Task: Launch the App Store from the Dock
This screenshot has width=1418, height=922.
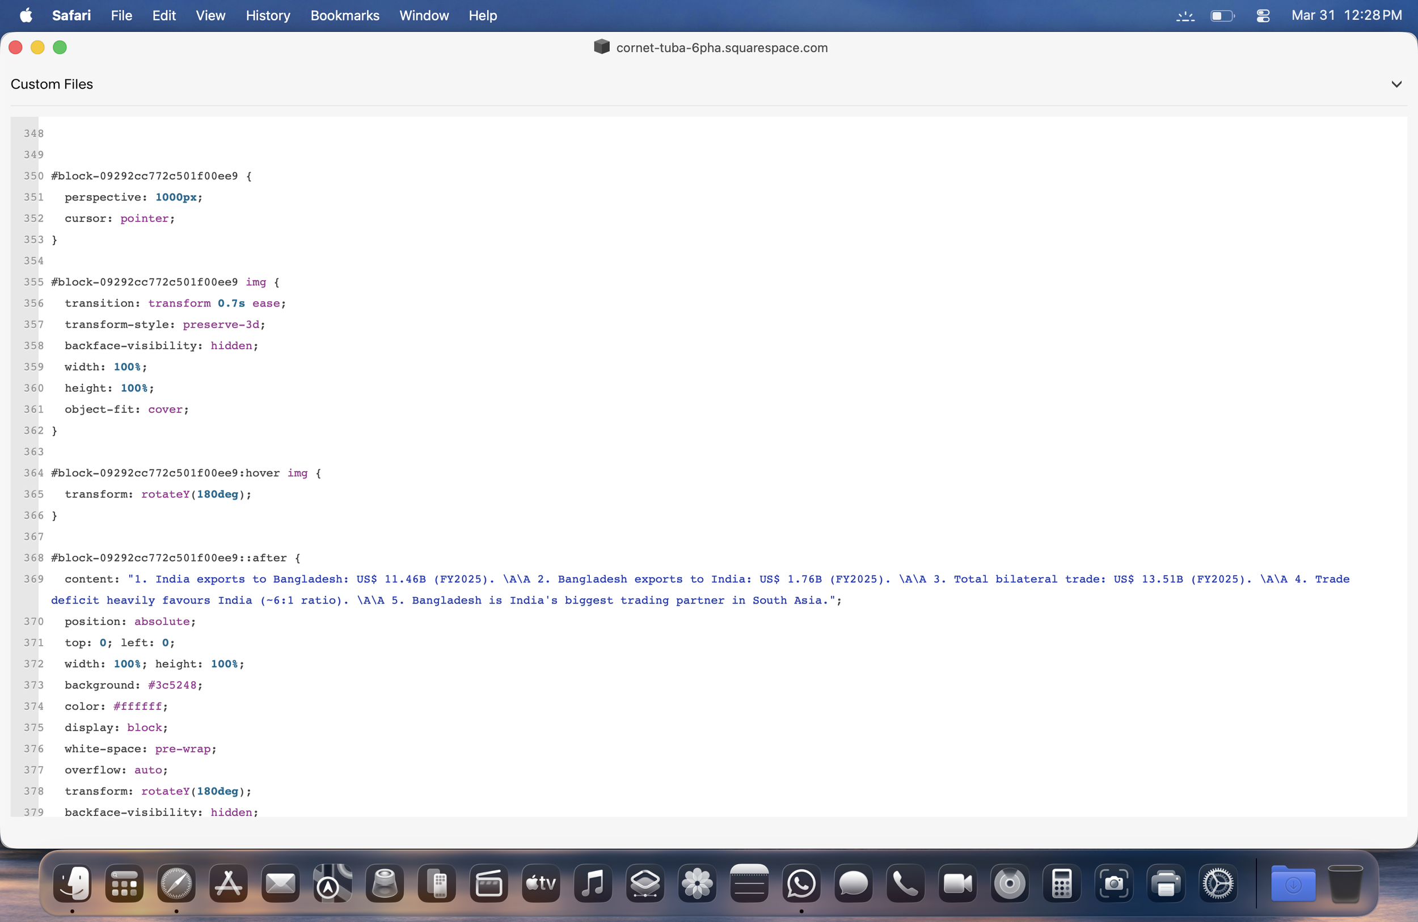Action: tap(228, 884)
